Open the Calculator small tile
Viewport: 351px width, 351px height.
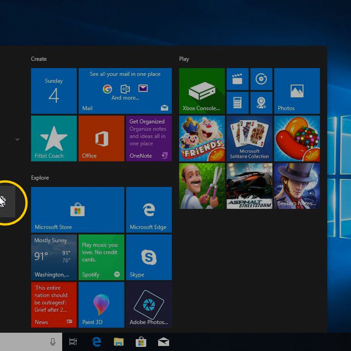(x=238, y=103)
